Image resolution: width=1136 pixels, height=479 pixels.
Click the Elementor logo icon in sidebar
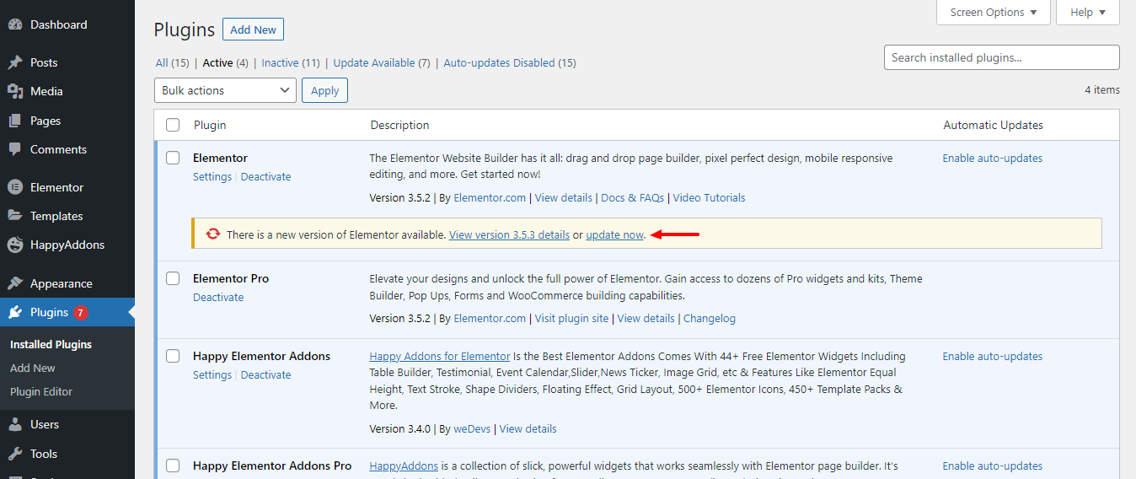[15, 187]
